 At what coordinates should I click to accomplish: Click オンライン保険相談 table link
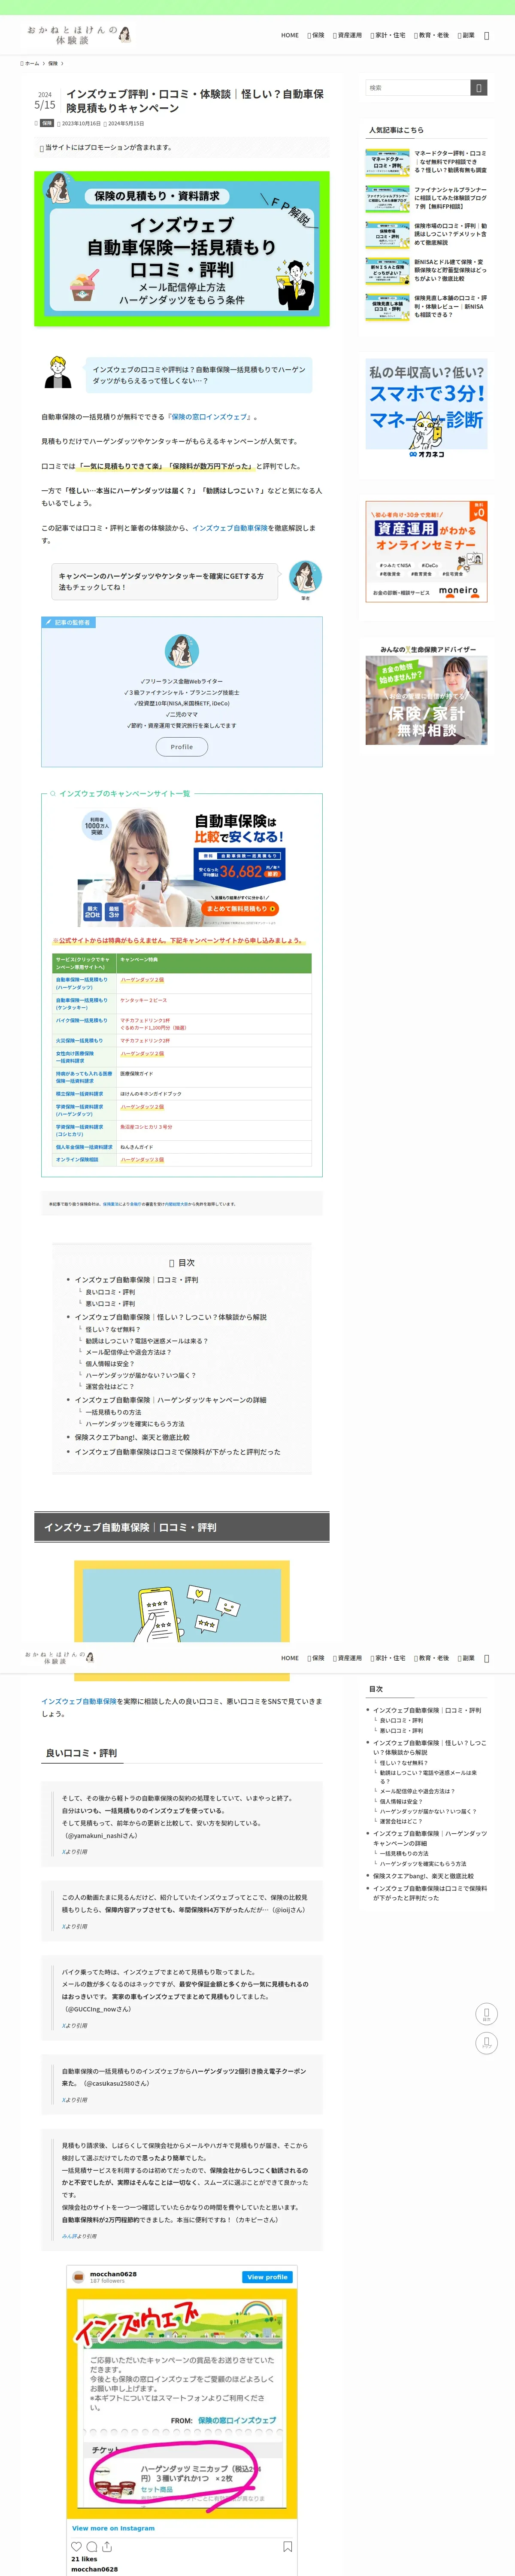click(77, 1160)
